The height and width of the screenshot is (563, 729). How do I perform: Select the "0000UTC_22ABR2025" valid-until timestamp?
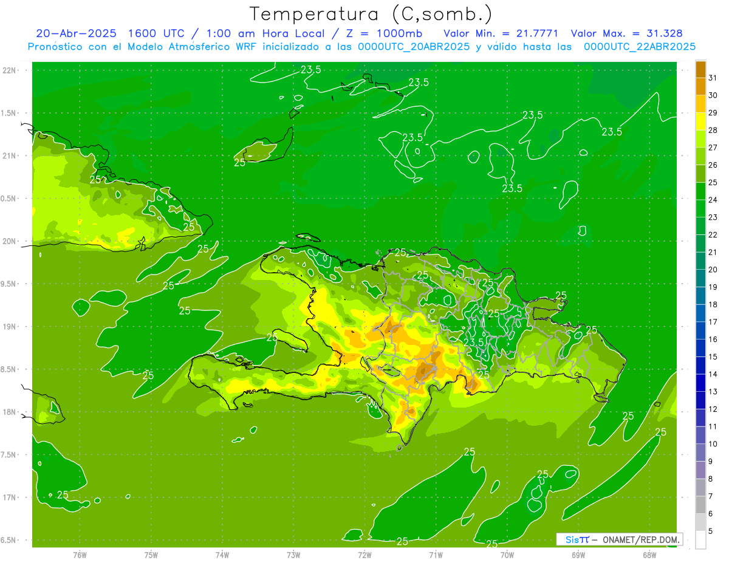click(x=639, y=46)
